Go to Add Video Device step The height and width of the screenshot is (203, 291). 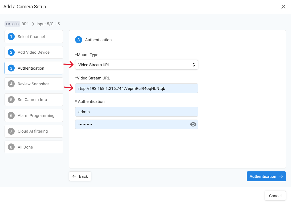pos(34,52)
